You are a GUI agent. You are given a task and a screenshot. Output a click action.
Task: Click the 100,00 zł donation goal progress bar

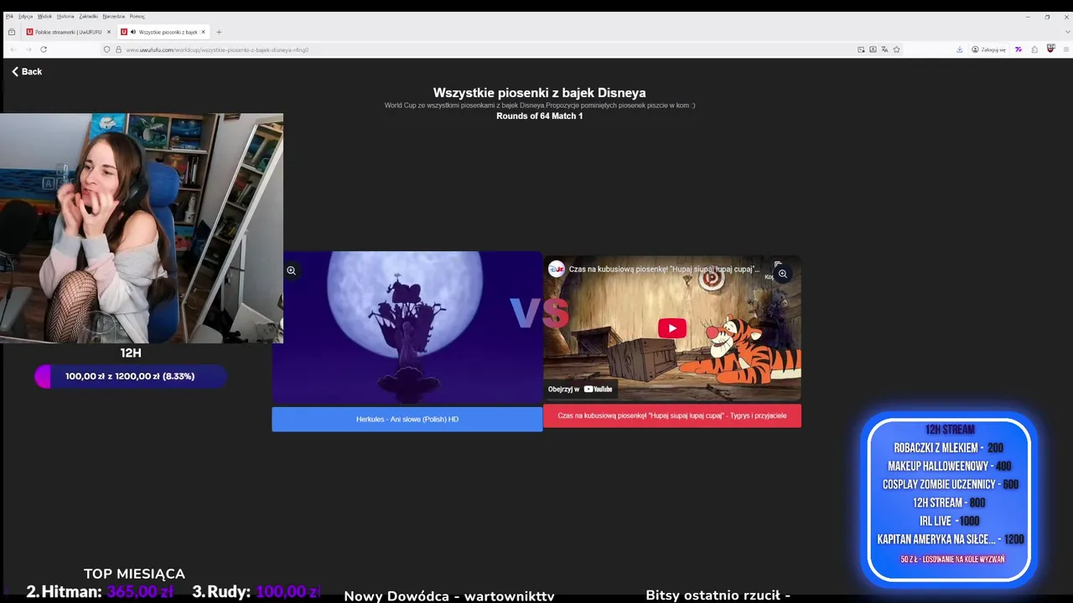pos(130,377)
